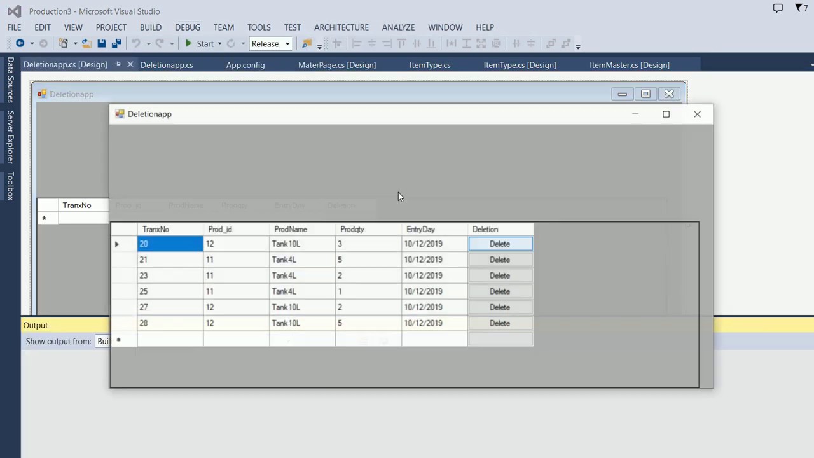The width and height of the screenshot is (814, 458).
Task: Click Delete button for TranxNo 27
Action: [500, 307]
